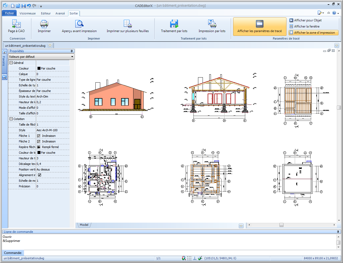The height and width of the screenshot is (263, 343).
Task: Open the Valeurs par défaut dropdown
Action: tap(41, 57)
